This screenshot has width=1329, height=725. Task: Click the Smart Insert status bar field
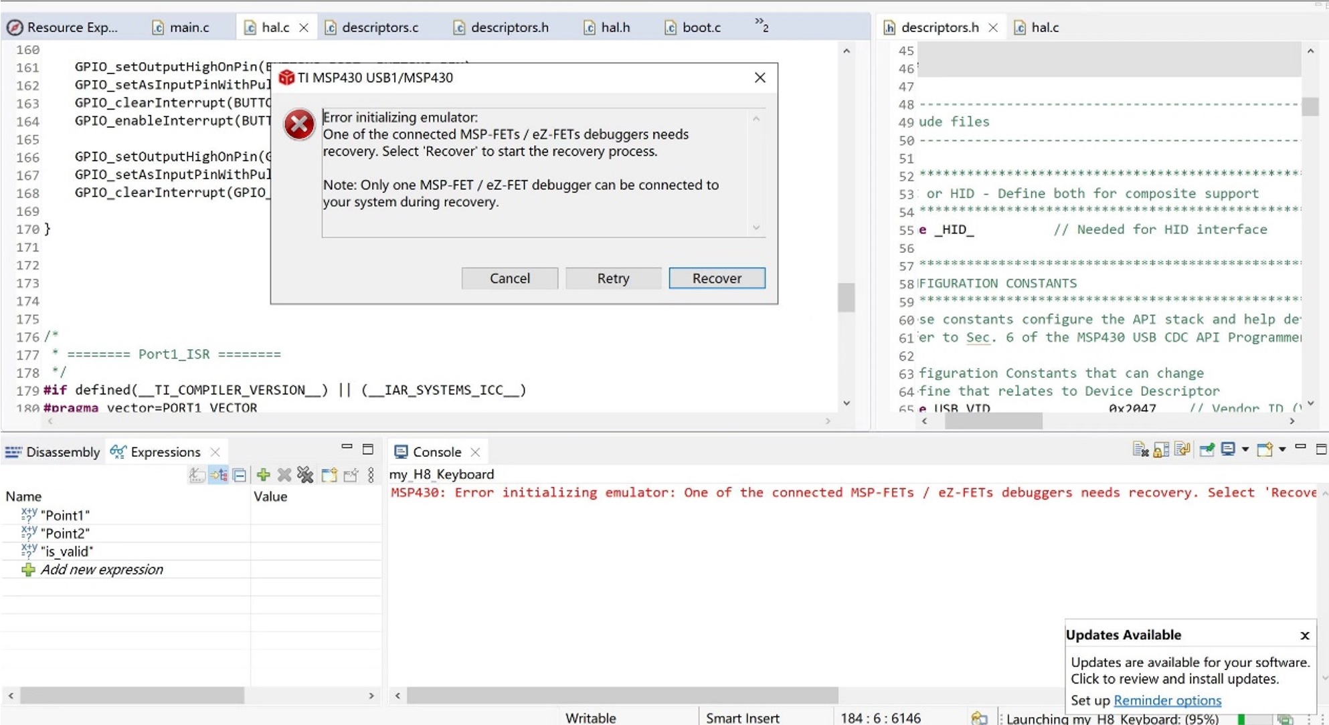[742, 718]
